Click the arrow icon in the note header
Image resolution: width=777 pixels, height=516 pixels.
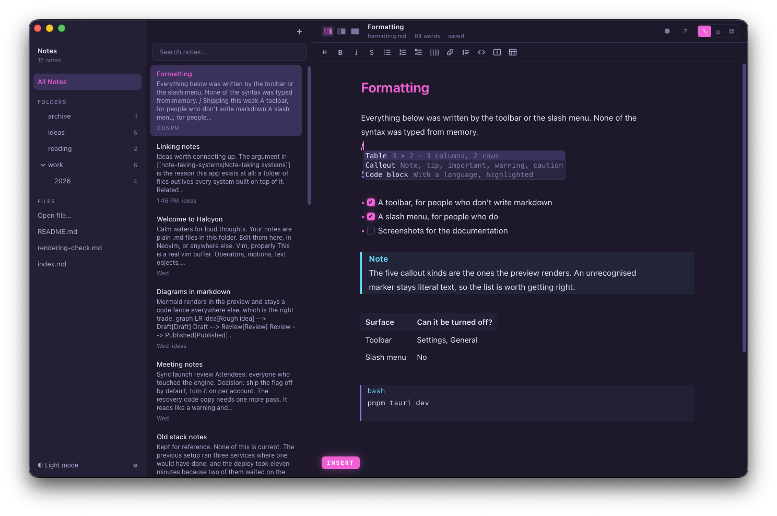685,31
